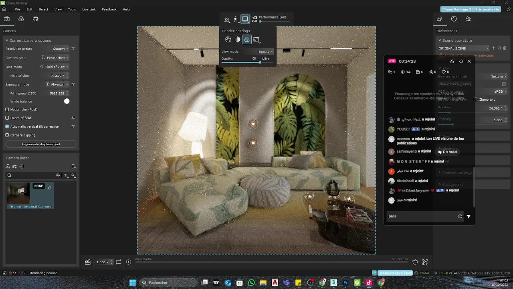Viewport: 513px width, 289px height.
Task: Click the icon at right end of timeline bar
Action: click(x=425, y=262)
